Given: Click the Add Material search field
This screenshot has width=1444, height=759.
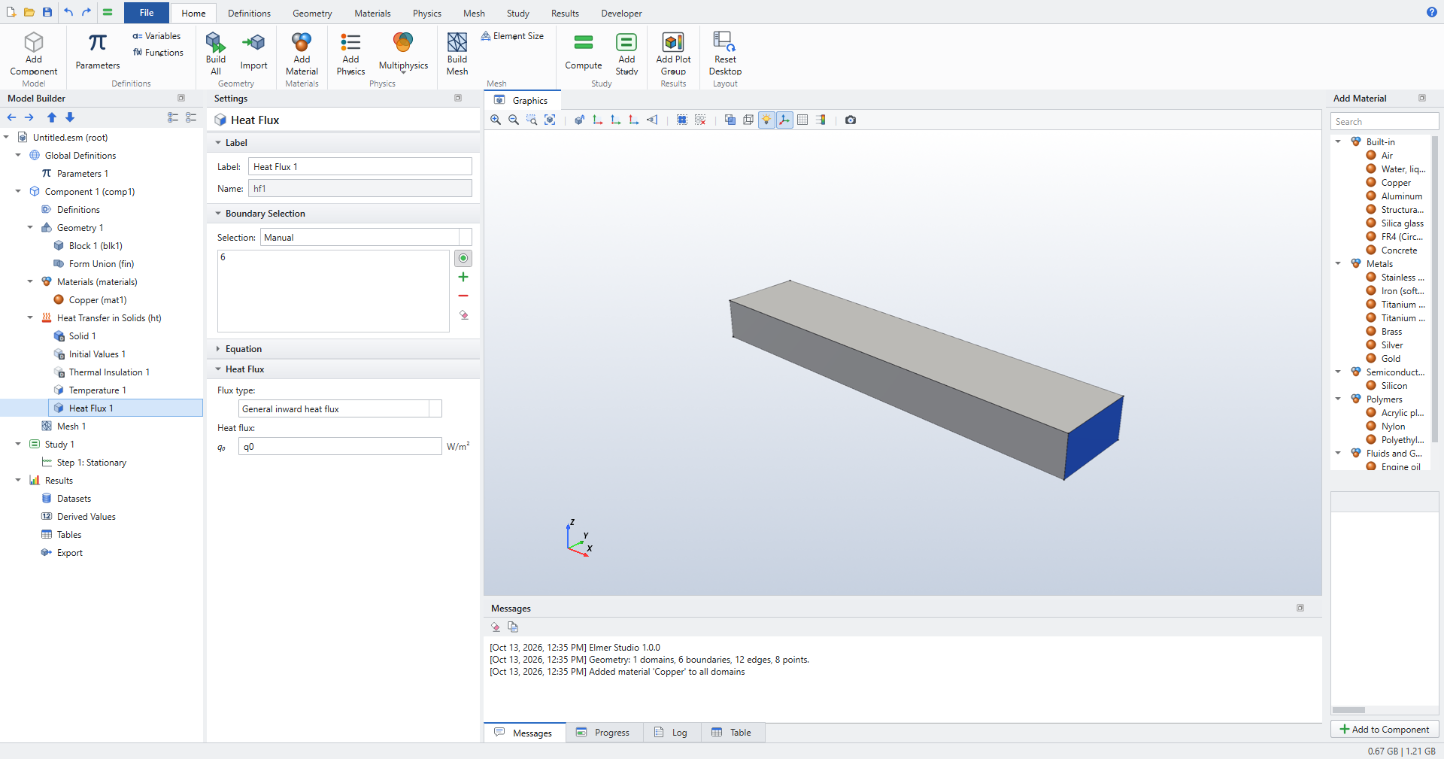Looking at the screenshot, I should point(1385,121).
